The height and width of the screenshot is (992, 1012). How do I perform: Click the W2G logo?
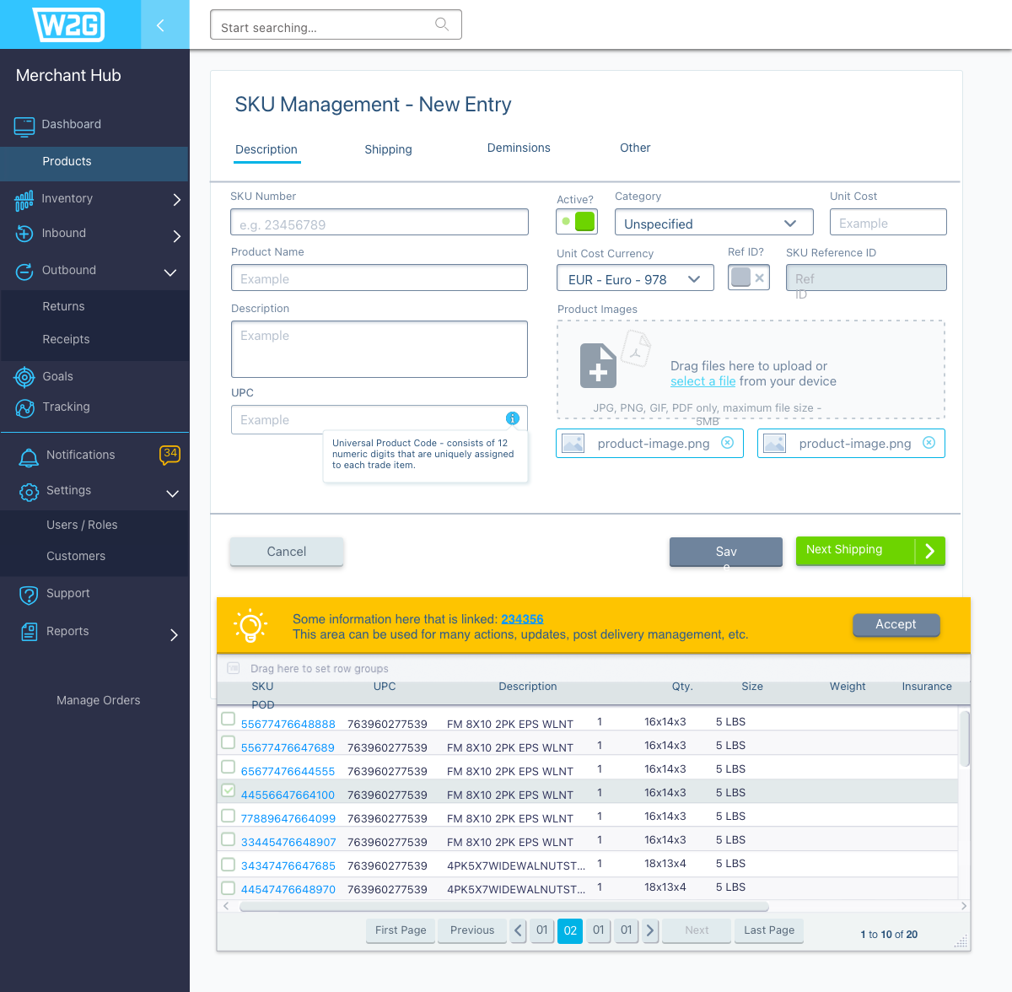coord(68,24)
